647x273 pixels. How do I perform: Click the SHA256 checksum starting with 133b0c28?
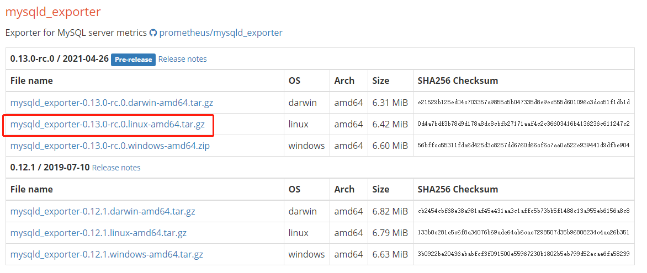(x=524, y=233)
